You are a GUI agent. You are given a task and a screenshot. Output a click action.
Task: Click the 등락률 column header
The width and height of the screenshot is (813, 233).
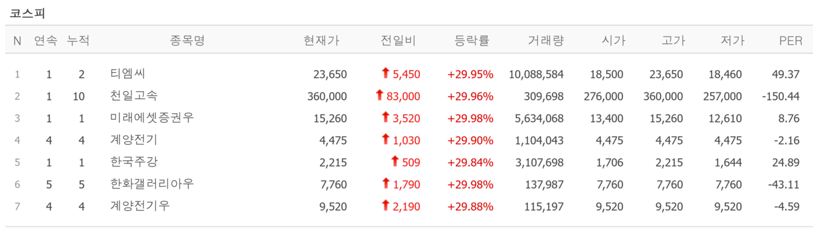(x=472, y=41)
